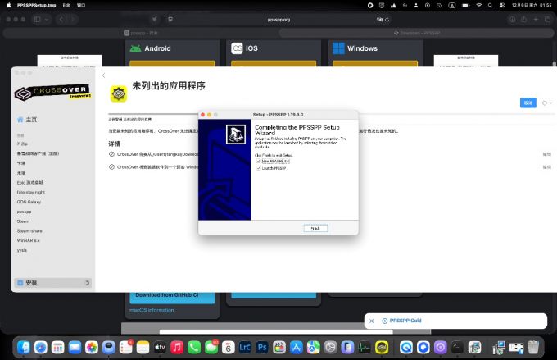Image resolution: width=557 pixels, height=360 pixels.
Task: Select Epic bottle in CrossOver sidebar
Action: pos(30,183)
